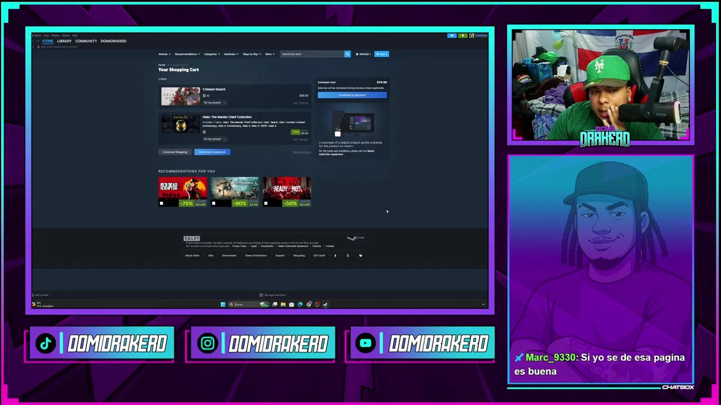Viewport: 721px width, 405px height.
Task: Open Windows Start menu
Action: (x=223, y=304)
